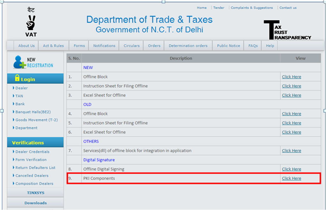Screen dimensions: 326x210
Task: Click the NEW category heading in table
Action: tap(88, 67)
